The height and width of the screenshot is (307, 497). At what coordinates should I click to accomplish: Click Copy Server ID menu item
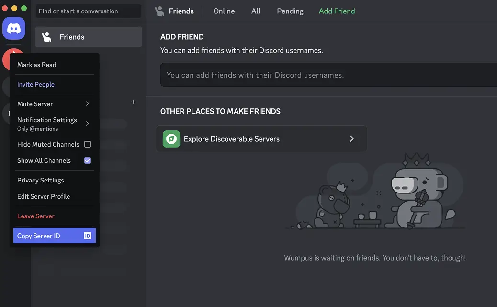54,236
